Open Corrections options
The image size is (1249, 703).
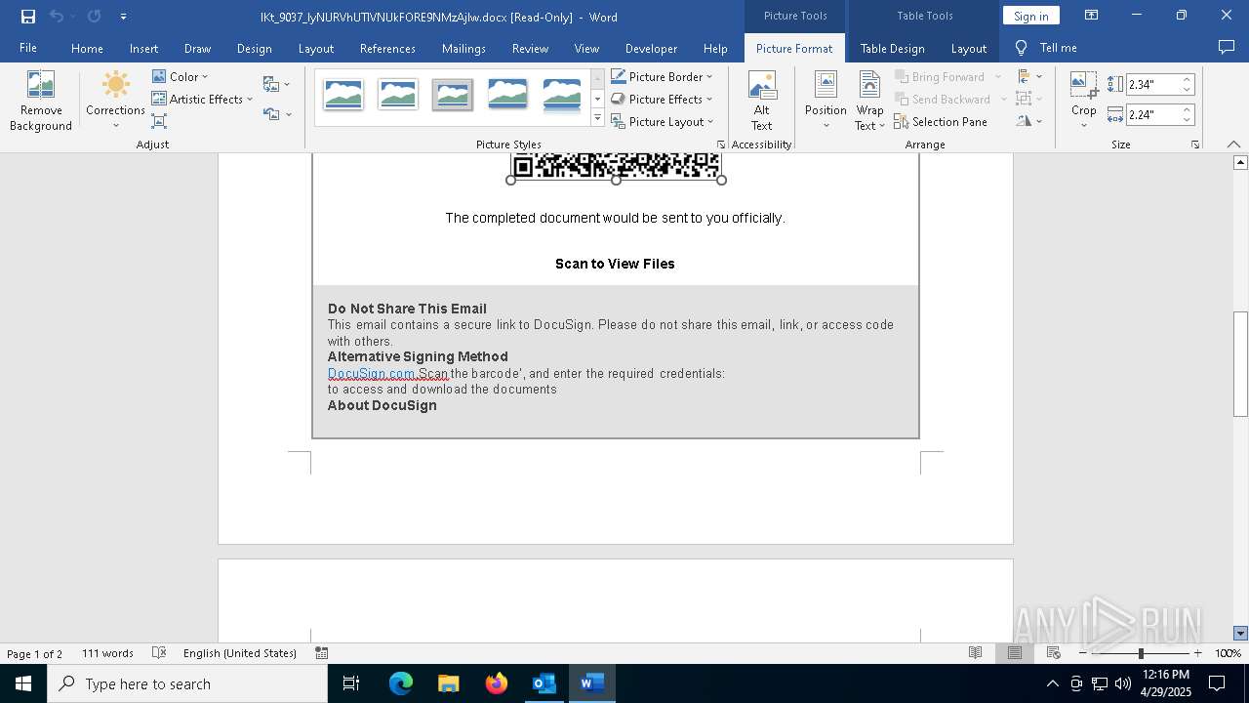coord(115,101)
